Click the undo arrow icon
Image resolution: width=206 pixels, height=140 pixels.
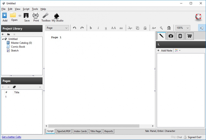pos(74,28)
